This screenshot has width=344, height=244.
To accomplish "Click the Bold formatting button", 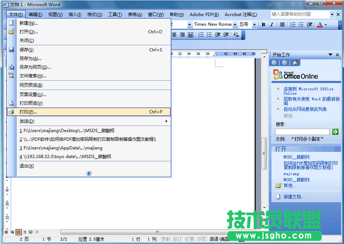I will [x=263, y=24].
